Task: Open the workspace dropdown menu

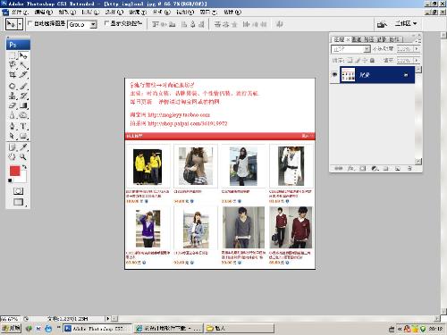Action: click(x=406, y=23)
